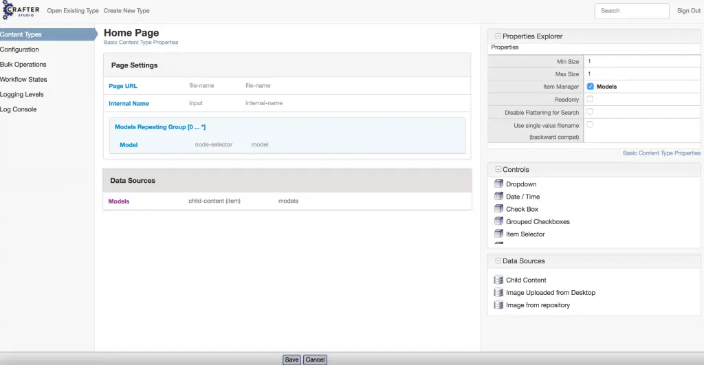Open the Configuration sidebar item

20,49
